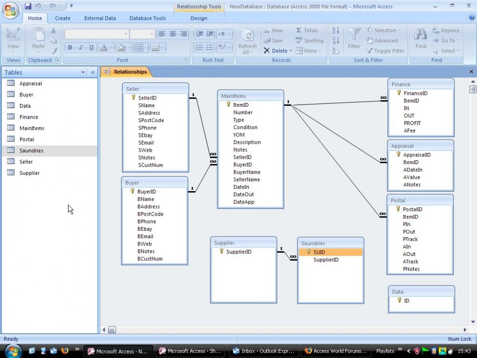Open the External Data tab

pyautogui.click(x=100, y=18)
